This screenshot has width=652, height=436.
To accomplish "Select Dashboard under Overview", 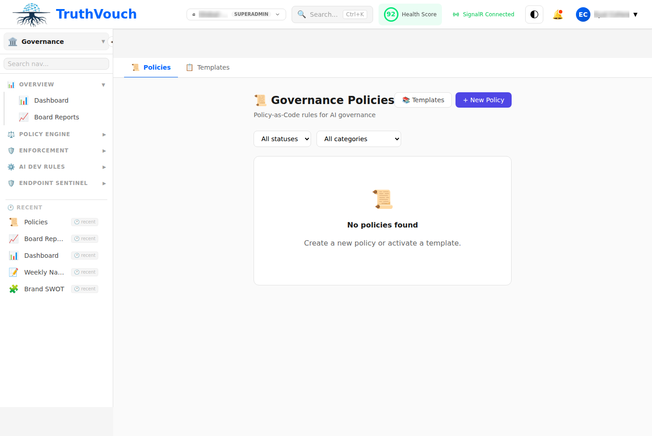I will coord(51,100).
